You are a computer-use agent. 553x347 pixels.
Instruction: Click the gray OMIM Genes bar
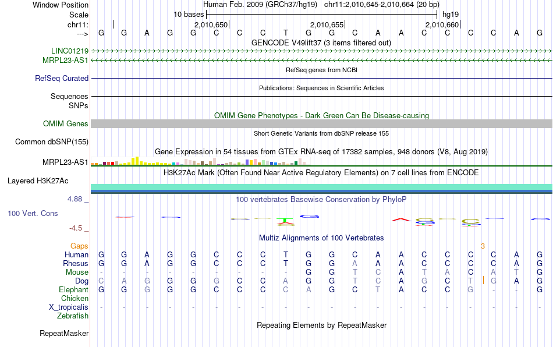(322, 124)
